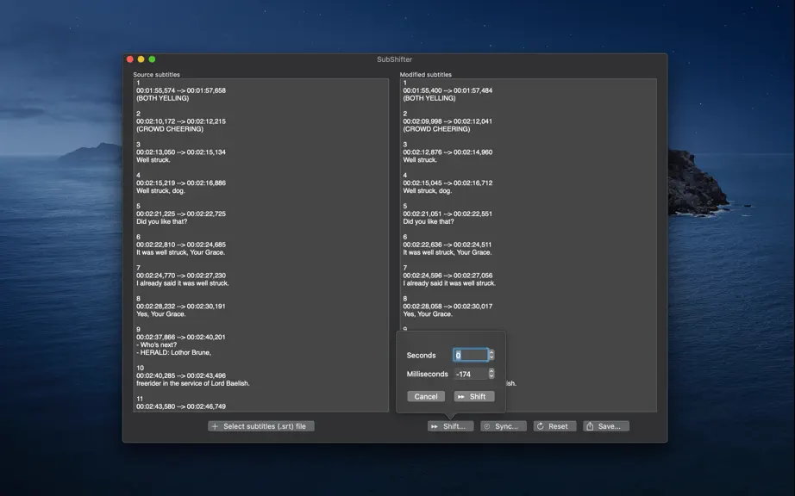The width and height of the screenshot is (795, 496).
Task: Minimize the SubShifter window with yellow button
Action: [x=141, y=59]
